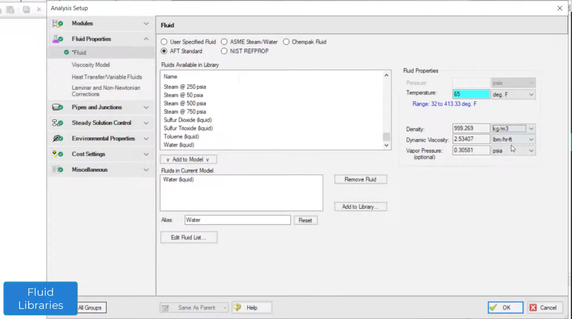The height and width of the screenshot is (319, 572).
Task: Go to Heat Transfer/Variable Fluids item
Action: pyautogui.click(x=106, y=77)
